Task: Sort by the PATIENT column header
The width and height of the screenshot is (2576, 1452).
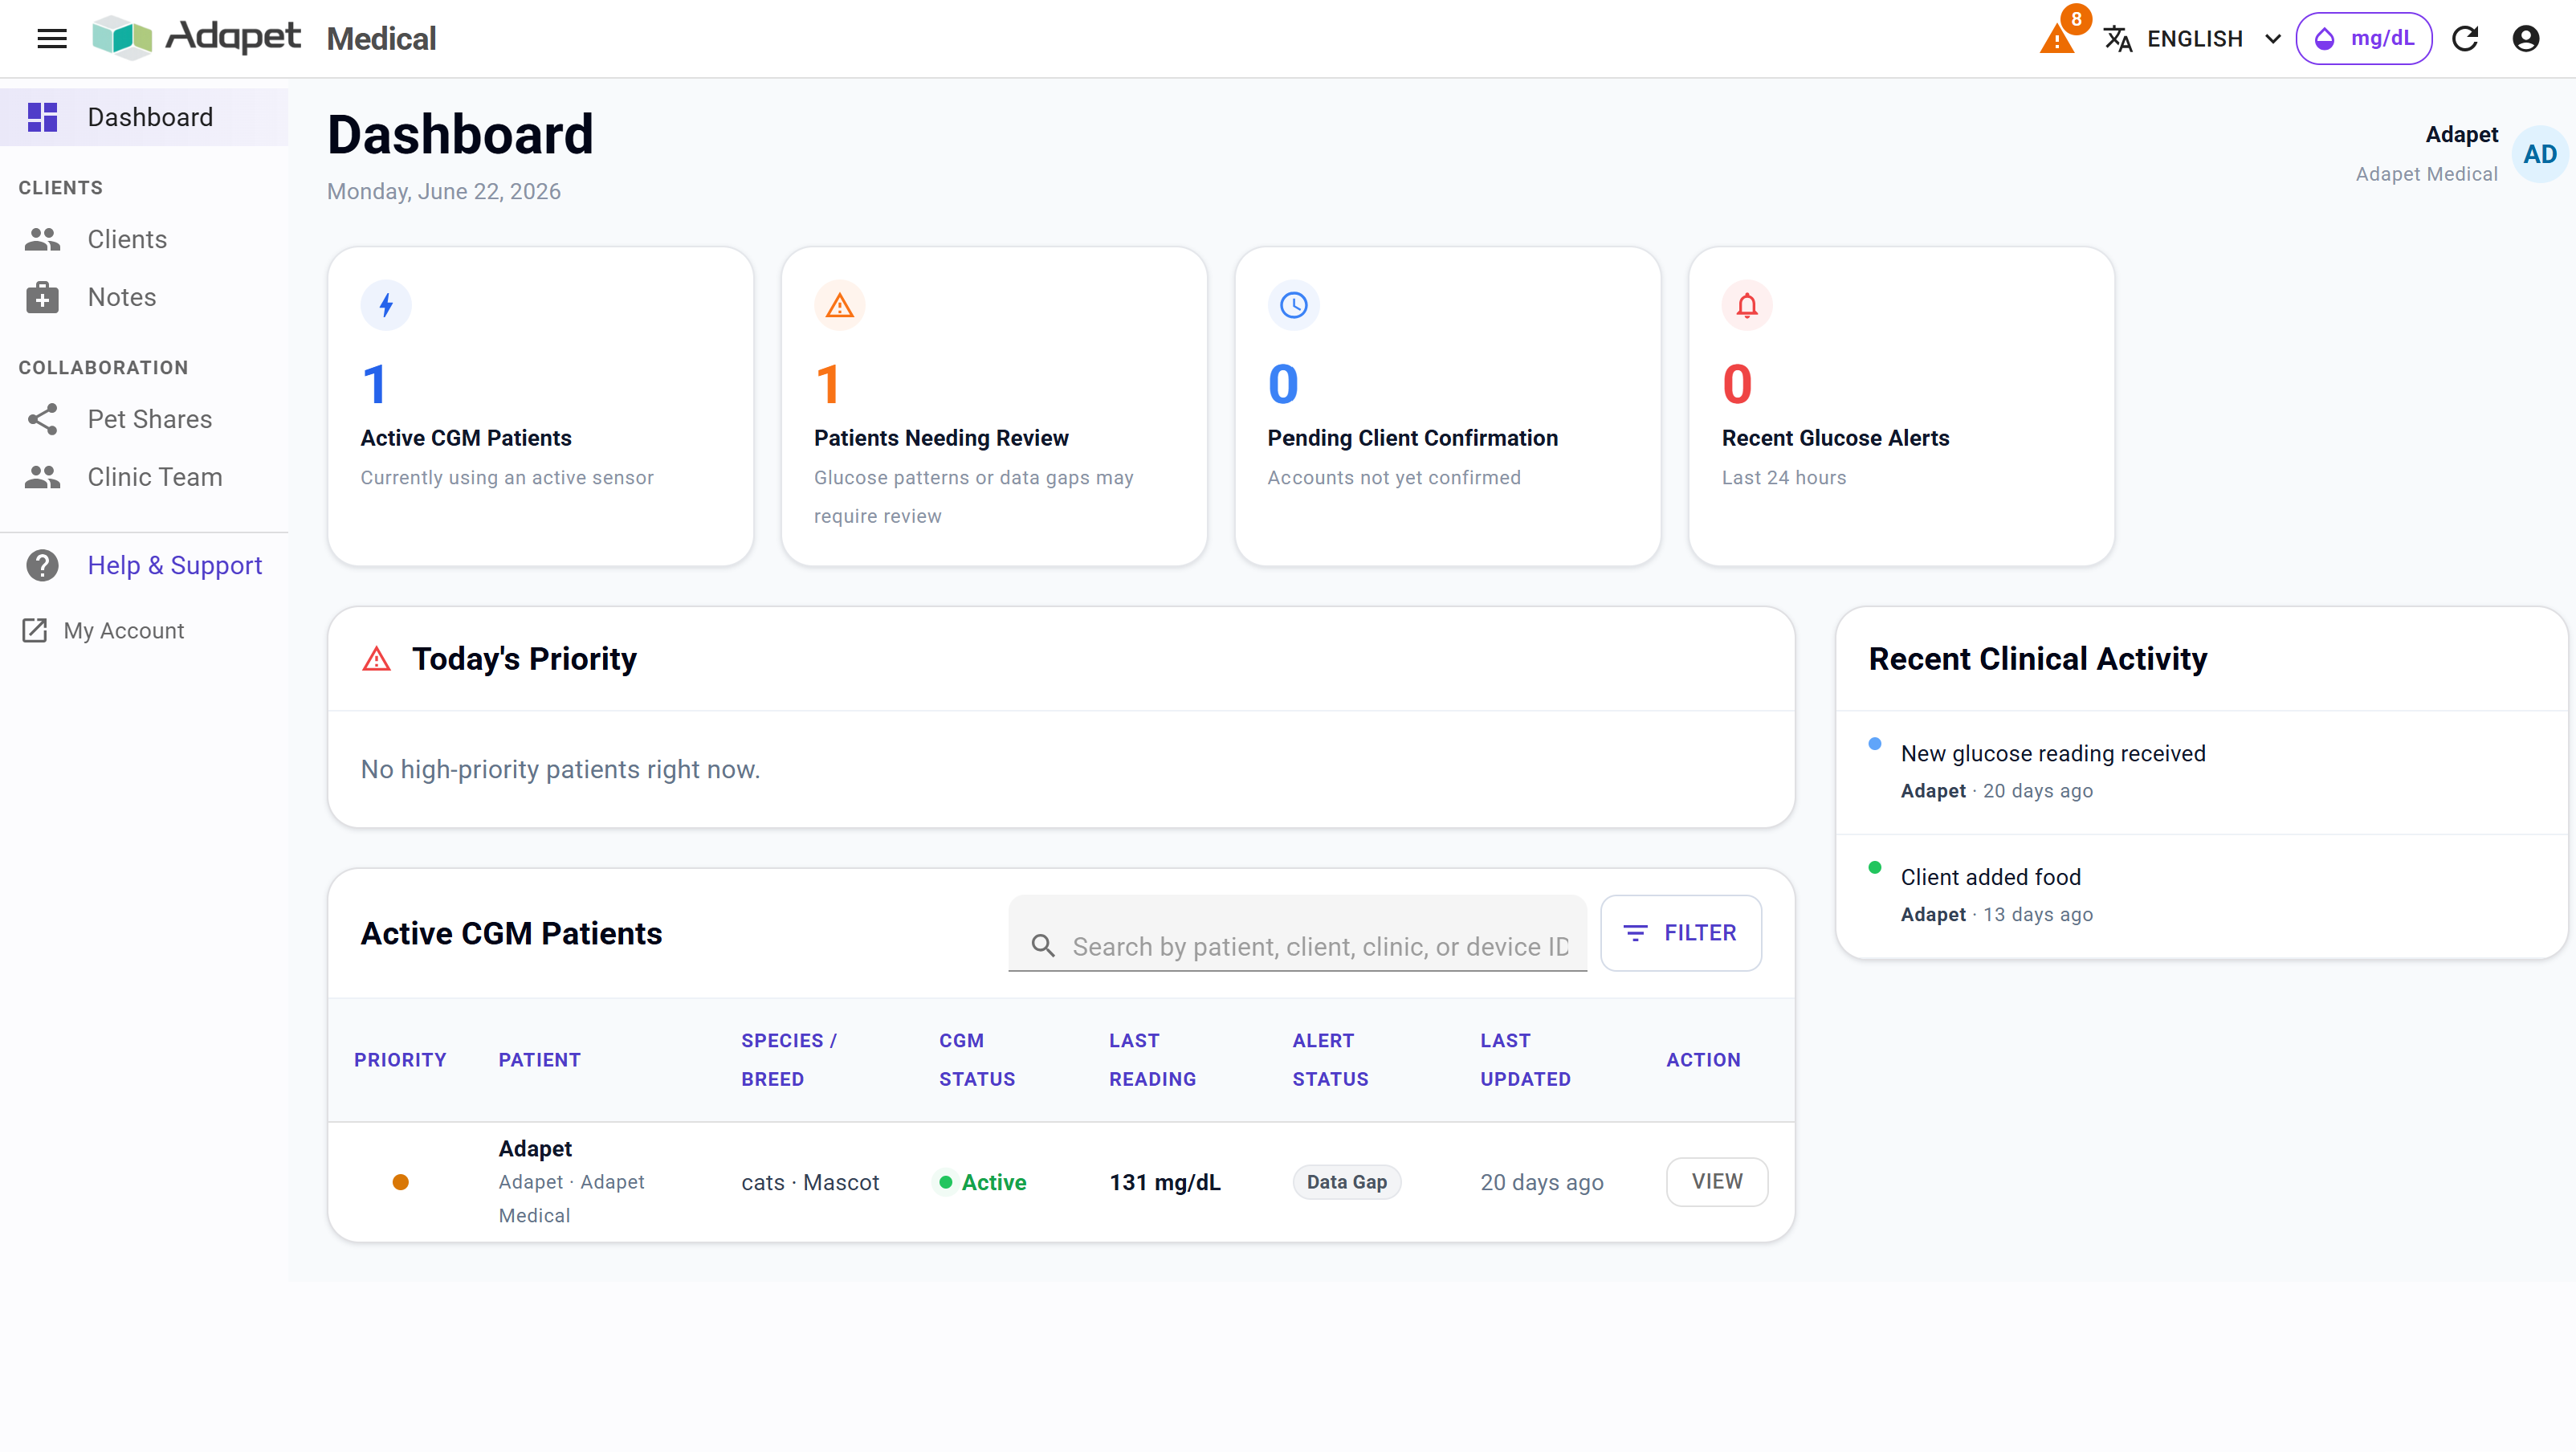Action: pyautogui.click(x=540, y=1060)
